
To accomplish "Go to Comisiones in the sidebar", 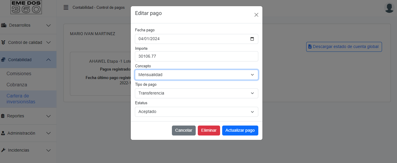I will 19,74.
